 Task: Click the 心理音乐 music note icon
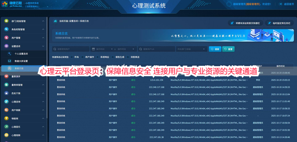coord(6,127)
